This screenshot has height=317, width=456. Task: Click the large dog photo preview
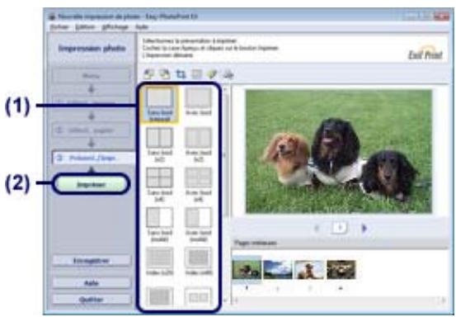click(x=339, y=151)
